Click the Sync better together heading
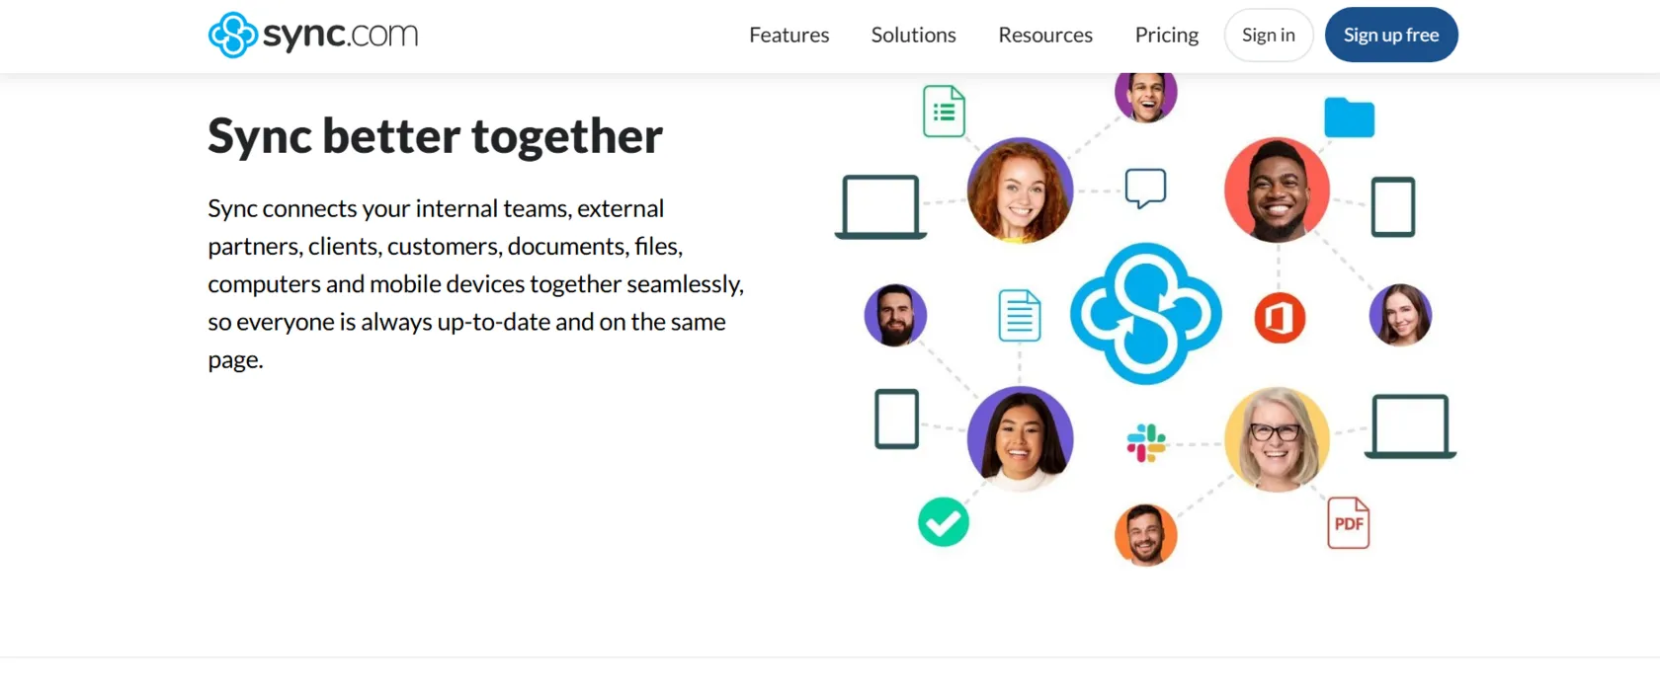1660x692 pixels. coord(435,136)
